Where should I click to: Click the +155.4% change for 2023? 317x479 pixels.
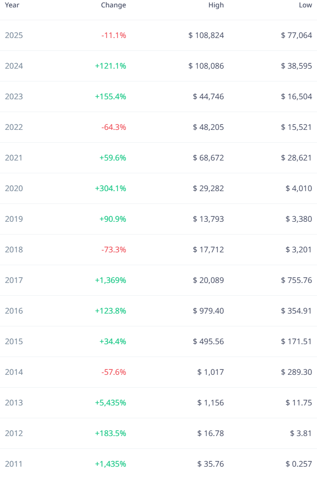point(111,96)
